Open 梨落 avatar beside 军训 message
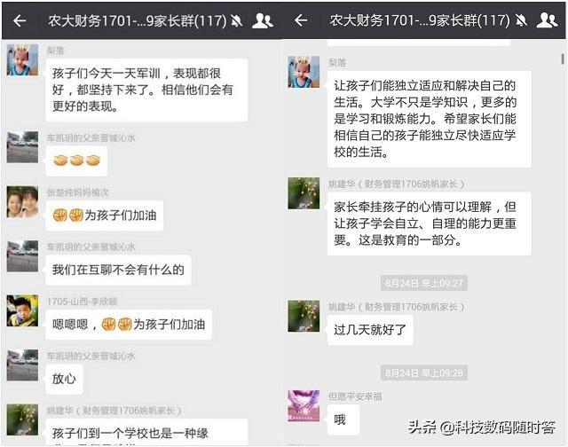The height and width of the screenshot is (447, 568). click(x=22, y=59)
